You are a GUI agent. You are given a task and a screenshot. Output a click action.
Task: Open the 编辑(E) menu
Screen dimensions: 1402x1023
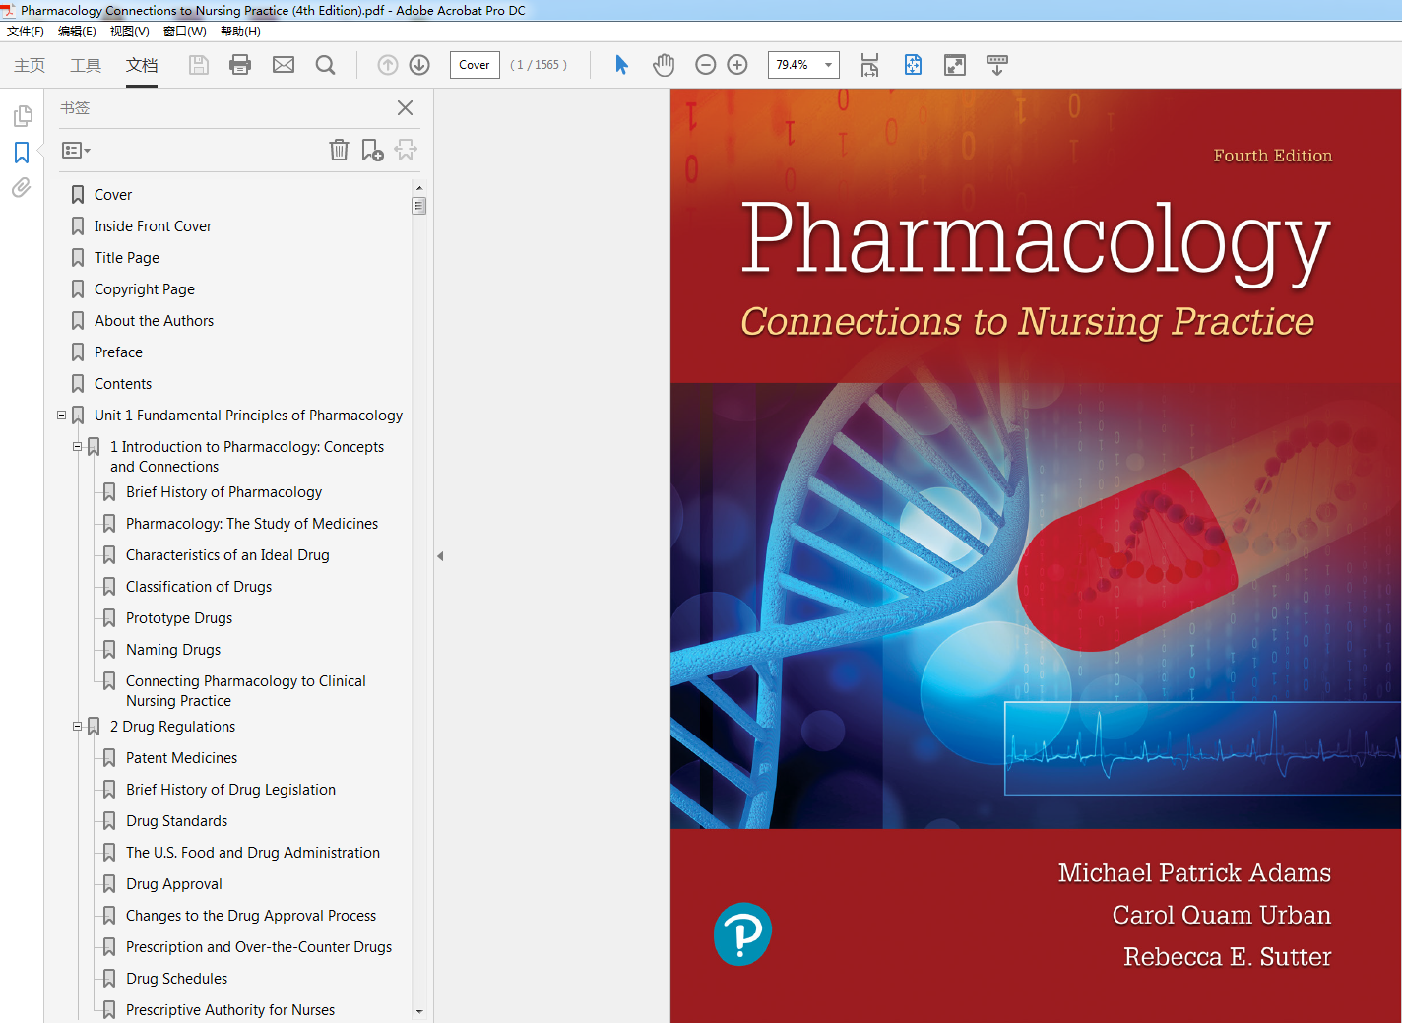click(78, 32)
